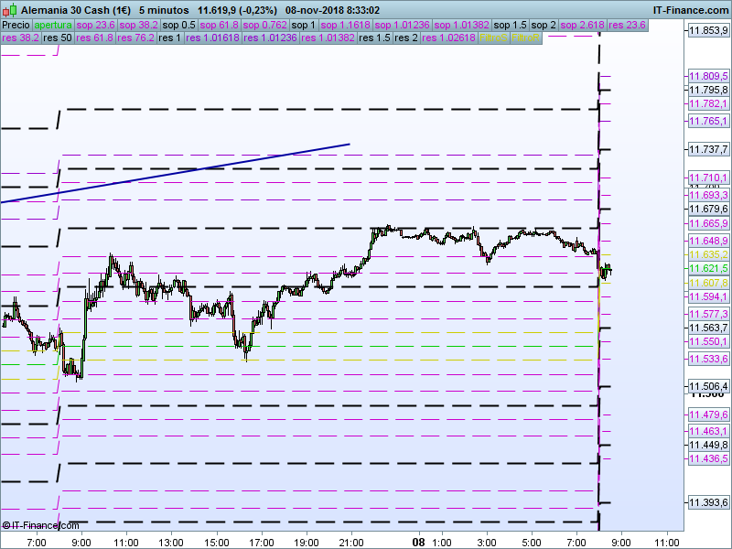The height and width of the screenshot is (549, 732).
Task: Select the res 1.01236 legend label
Action: (270, 38)
